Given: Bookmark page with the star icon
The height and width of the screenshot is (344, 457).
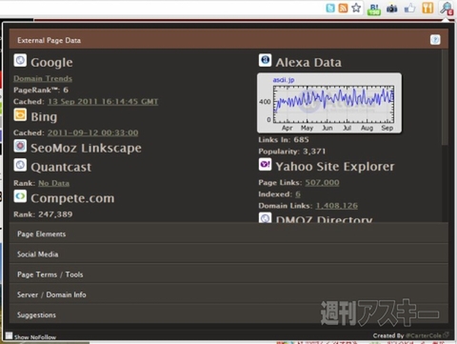Looking at the screenshot, I should pyautogui.click(x=356, y=8).
